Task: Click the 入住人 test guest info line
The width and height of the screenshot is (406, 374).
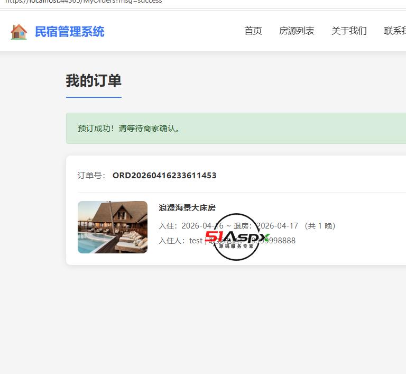Action: tap(227, 241)
